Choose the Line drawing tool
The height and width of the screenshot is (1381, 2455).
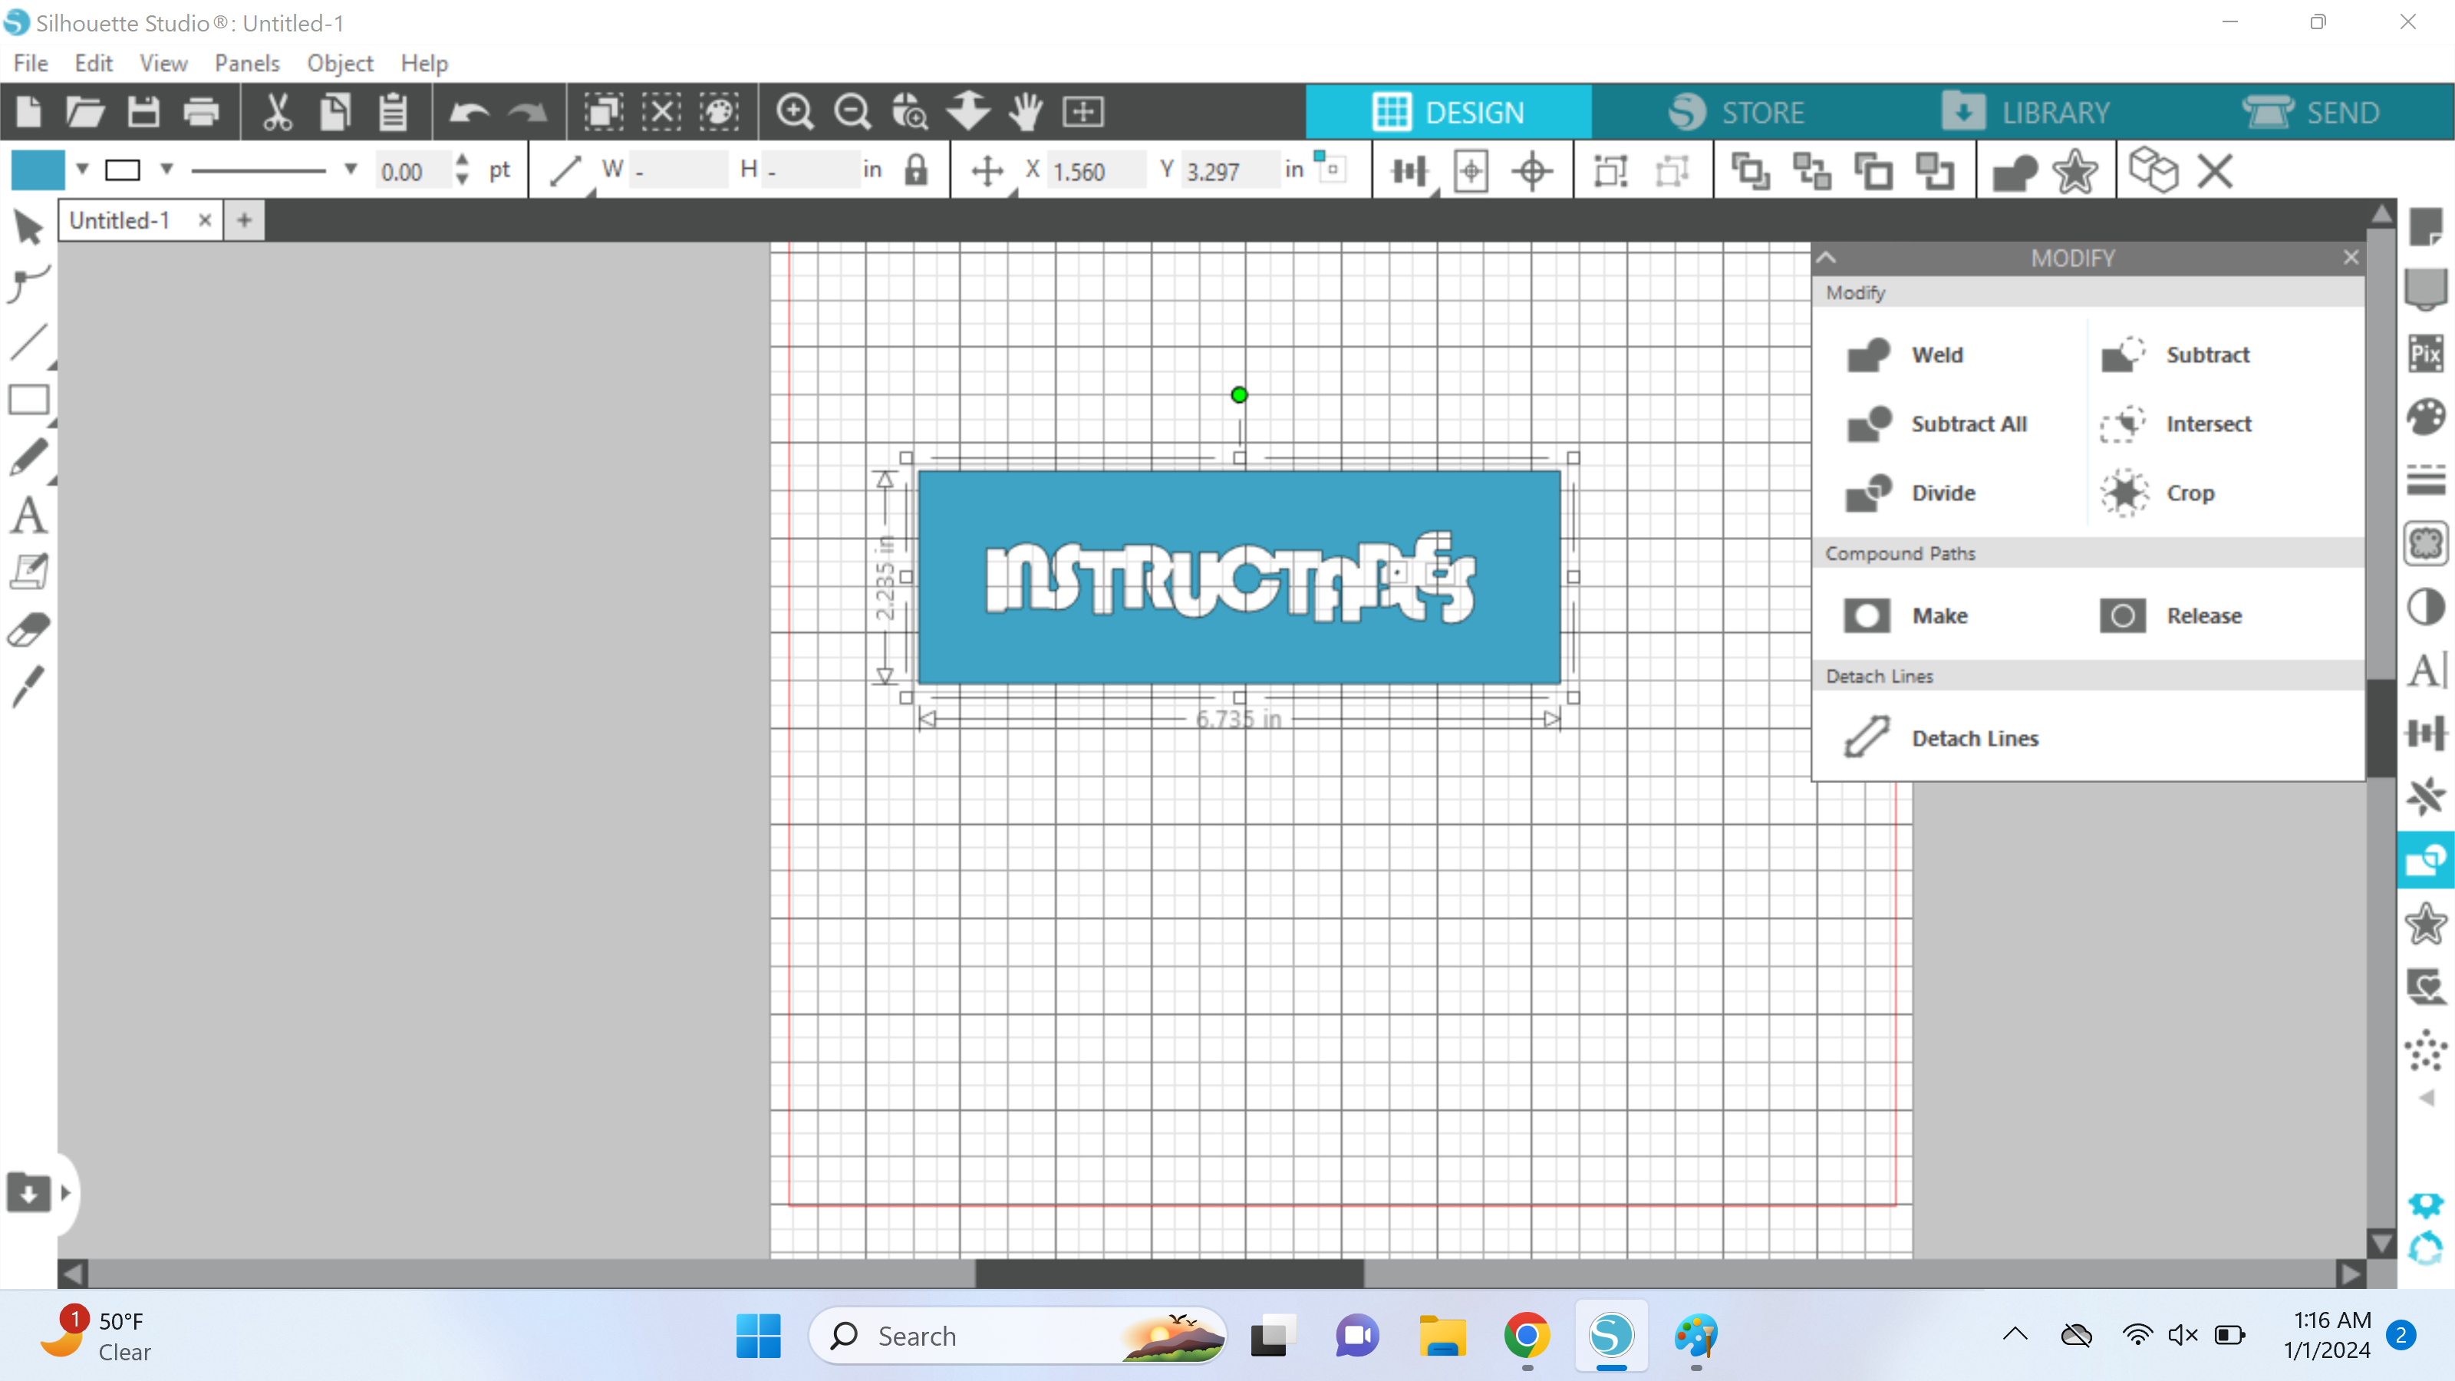point(28,342)
